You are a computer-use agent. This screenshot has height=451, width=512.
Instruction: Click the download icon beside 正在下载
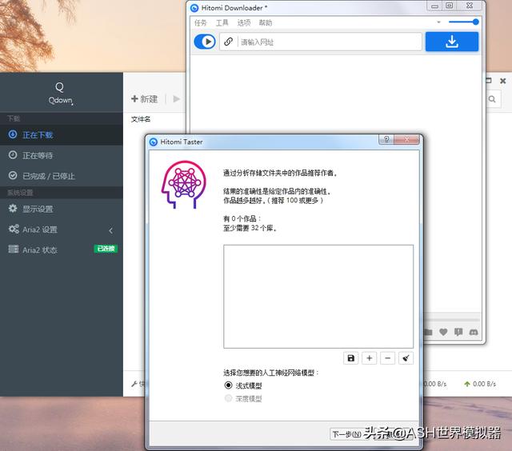pos(13,134)
